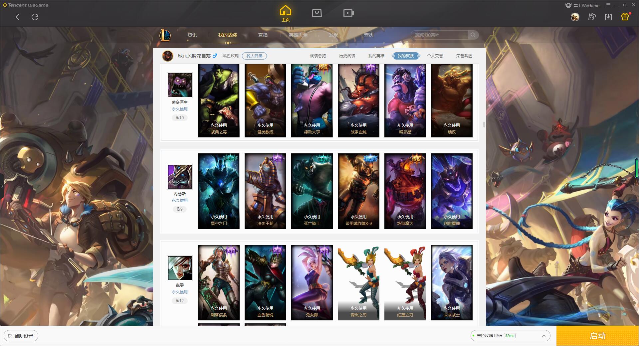The width and height of the screenshot is (639, 346).
Task: Open the 警用试作体K-9 skin card
Action: point(358,191)
